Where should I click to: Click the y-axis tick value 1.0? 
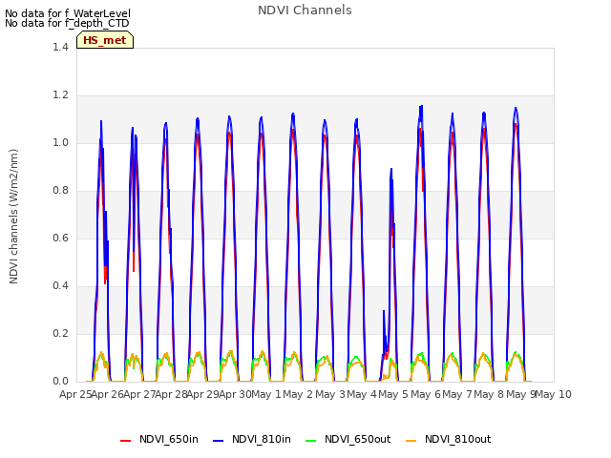pyautogui.click(x=60, y=142)
